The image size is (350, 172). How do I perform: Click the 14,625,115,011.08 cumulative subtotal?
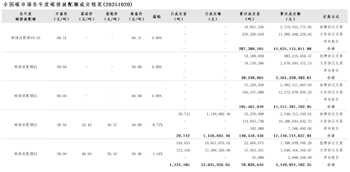[x=292, y=49]
